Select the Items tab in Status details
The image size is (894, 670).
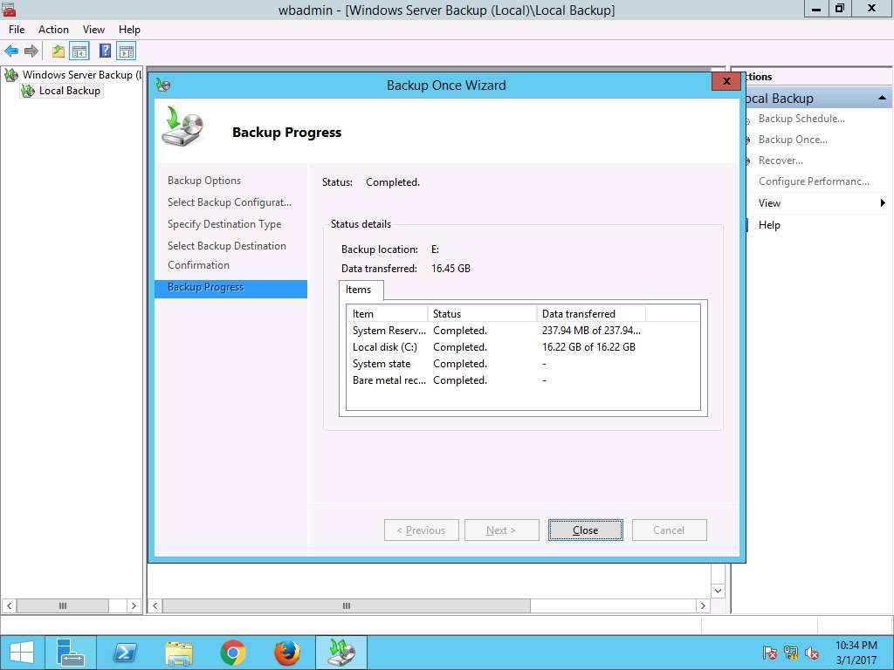tap(359, 290)
